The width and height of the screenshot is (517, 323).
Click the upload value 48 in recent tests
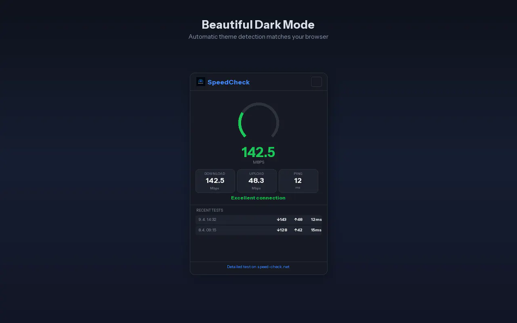[298, 220]
